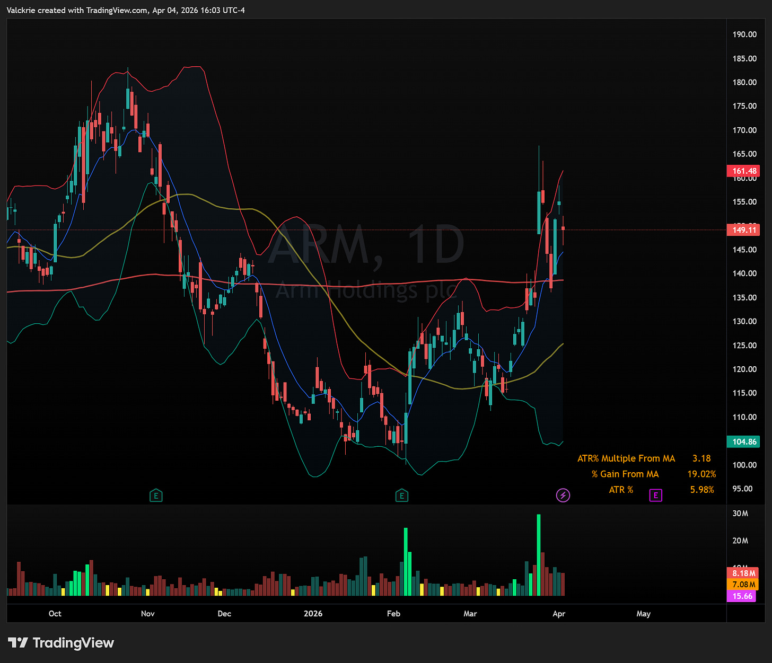Click the May label on time axis
The width and height of the screenshot is (772, 663).
pos(643,614)
